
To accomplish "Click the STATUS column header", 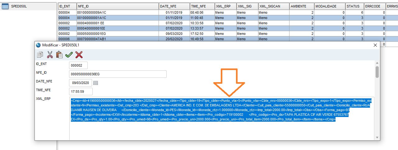I will [354, 6].
